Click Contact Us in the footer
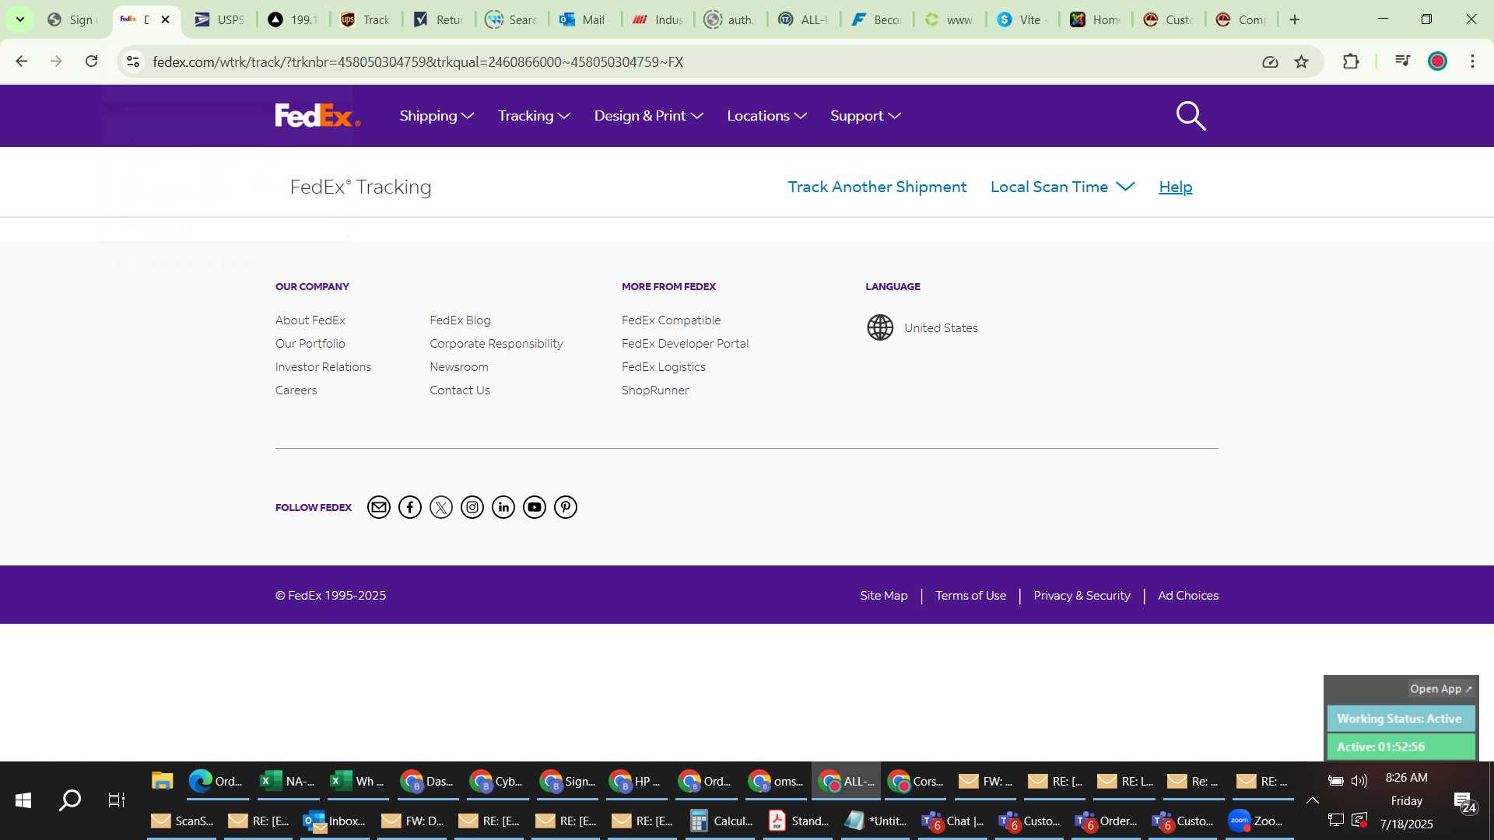The image size is (1494, 840). point(460,390)
